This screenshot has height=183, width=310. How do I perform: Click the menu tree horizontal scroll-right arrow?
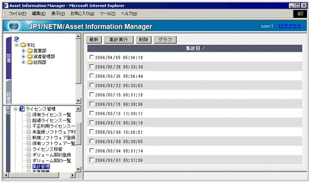coord(73,175)
